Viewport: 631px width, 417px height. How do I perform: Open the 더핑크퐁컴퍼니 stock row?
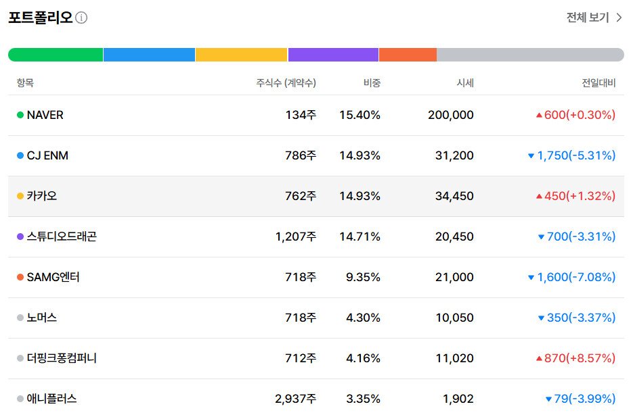coord(316,359)
